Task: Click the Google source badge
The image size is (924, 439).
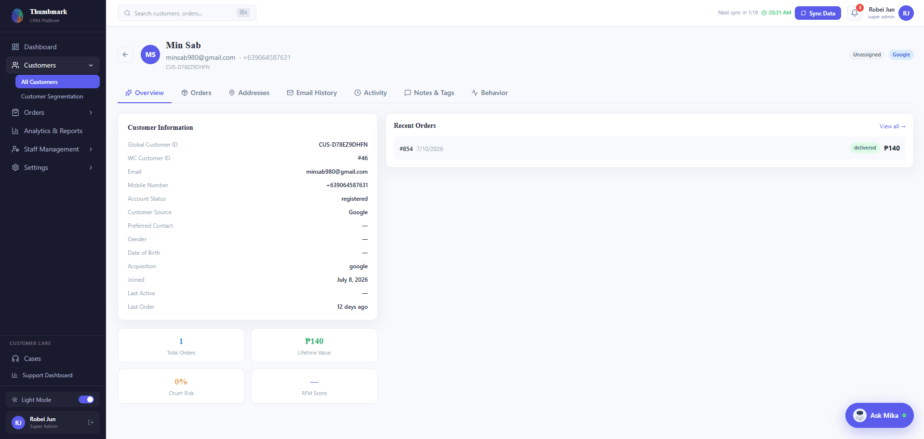Action: [x=901, y=55]
